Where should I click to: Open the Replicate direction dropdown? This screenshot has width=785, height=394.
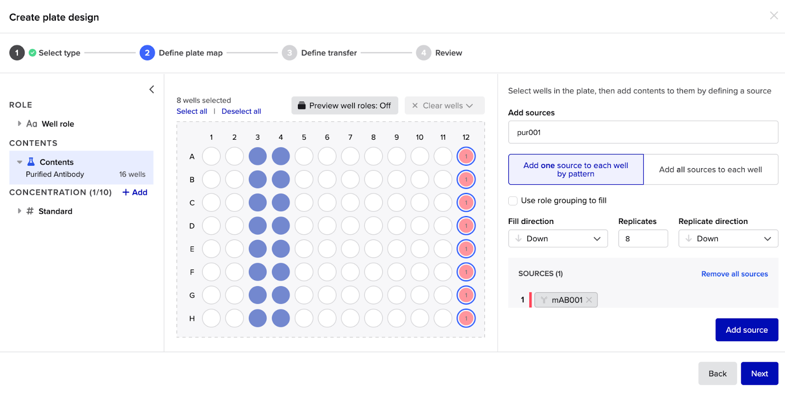tap(728, 239)
